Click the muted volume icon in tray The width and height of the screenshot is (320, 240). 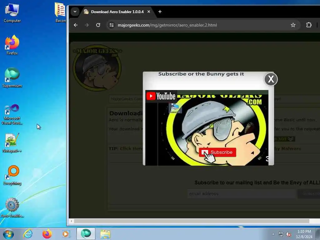(x=288, y=234)
